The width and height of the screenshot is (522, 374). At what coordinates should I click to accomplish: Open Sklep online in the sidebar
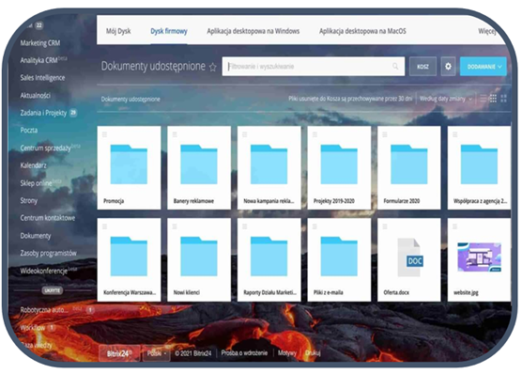click(x=36, y=183)
